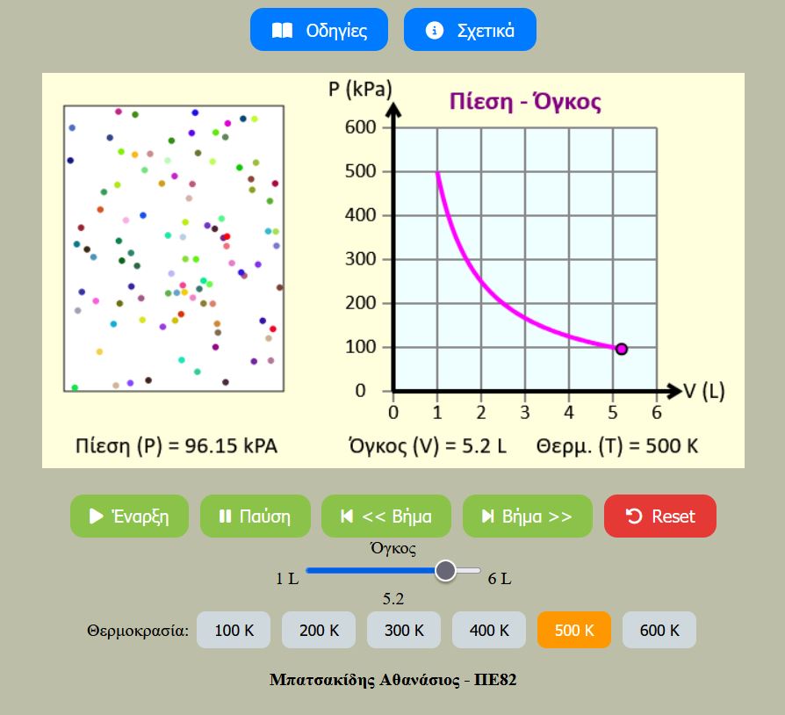Viewport: 785px width, 715px height.
Task: Click the step-back icon on << Βήμα
Action: point(347,516)
